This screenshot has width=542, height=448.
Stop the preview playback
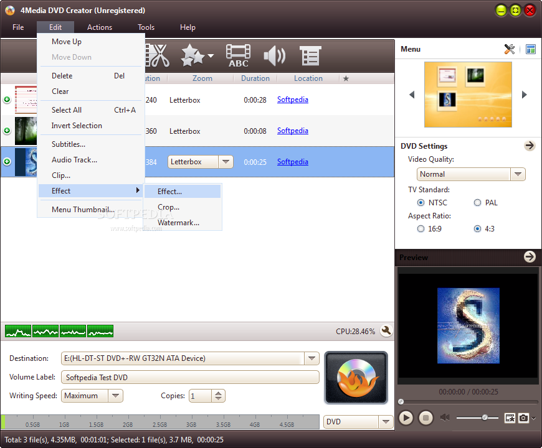pos(426,418)
